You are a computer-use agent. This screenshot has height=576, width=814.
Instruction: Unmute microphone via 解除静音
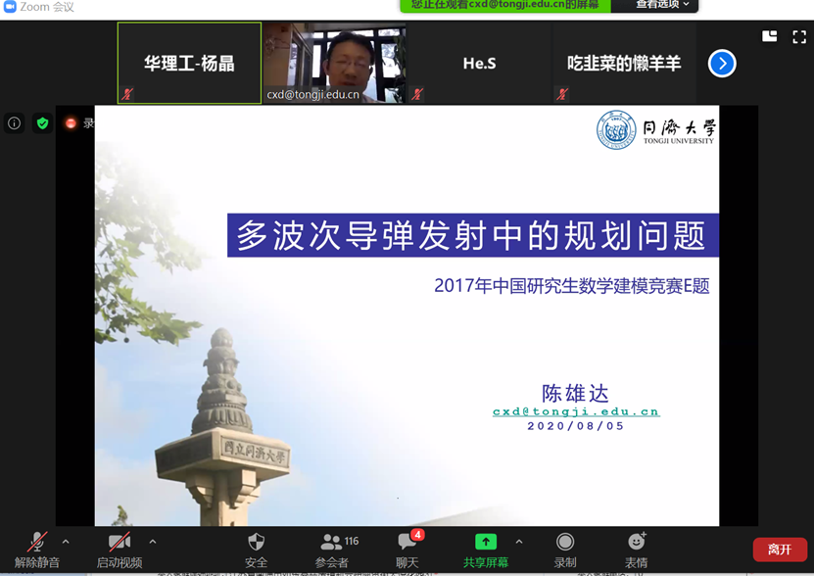36,543
